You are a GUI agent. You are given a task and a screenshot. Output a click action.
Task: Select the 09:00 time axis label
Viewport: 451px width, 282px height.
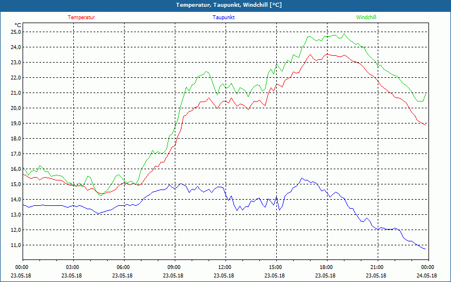click(x=173, y=267)
